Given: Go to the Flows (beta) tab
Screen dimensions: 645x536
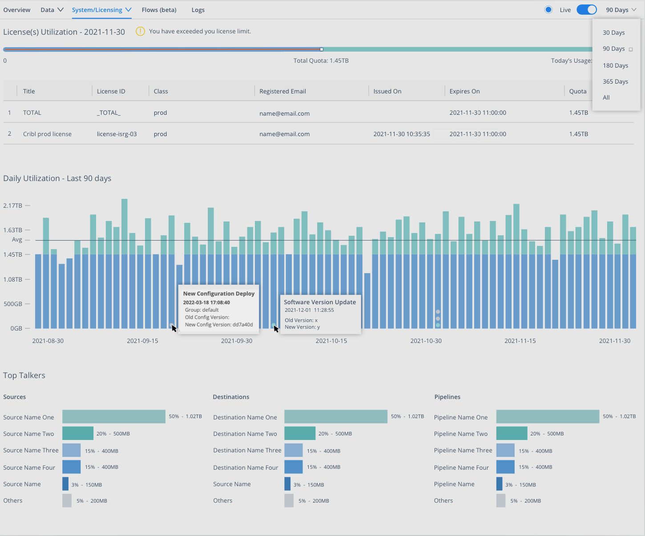Looking at the screenshot, I should point(159,9).
